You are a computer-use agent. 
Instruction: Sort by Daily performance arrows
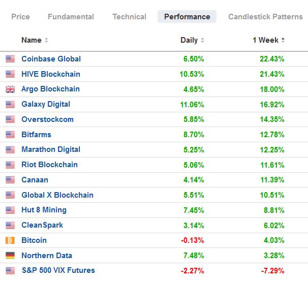click(x=202, y=40)
